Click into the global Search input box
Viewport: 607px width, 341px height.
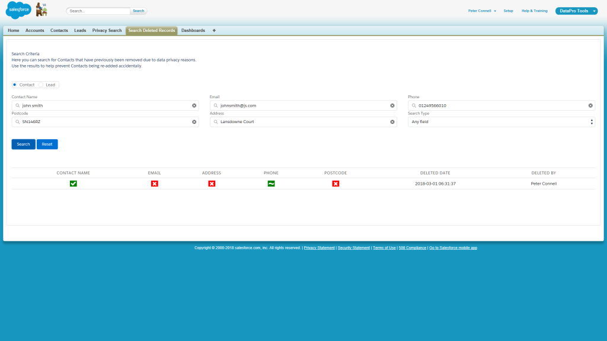pyautogui.click(x=98, y=11)
